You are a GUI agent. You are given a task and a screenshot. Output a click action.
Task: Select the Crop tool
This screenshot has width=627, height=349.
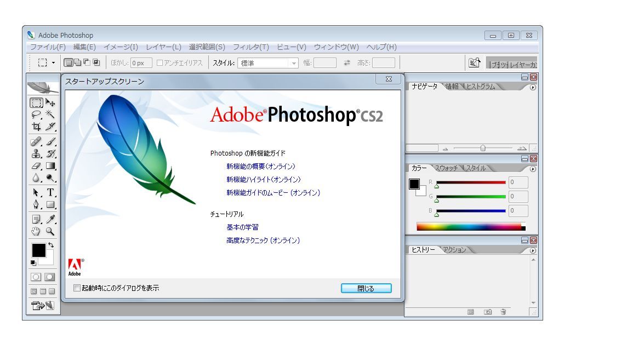click(x=36, y=127)
